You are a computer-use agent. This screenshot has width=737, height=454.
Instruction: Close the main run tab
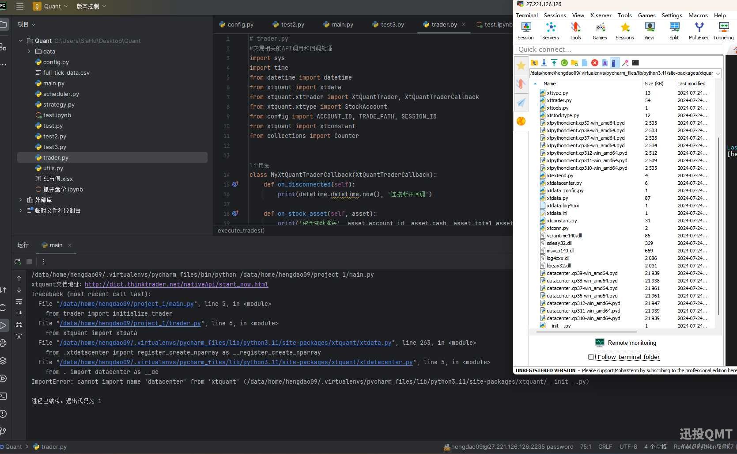70,245
